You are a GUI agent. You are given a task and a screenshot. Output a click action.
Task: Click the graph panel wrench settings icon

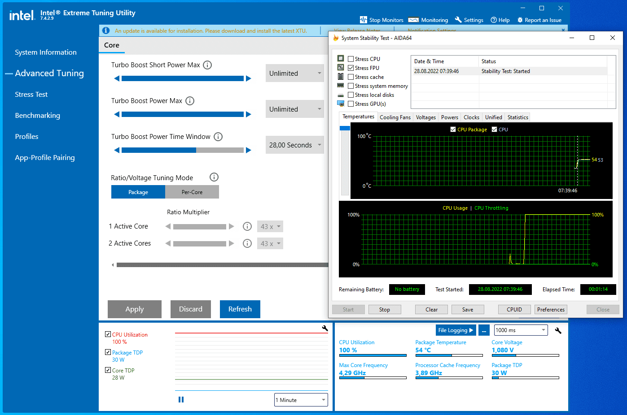pos(325,329)
